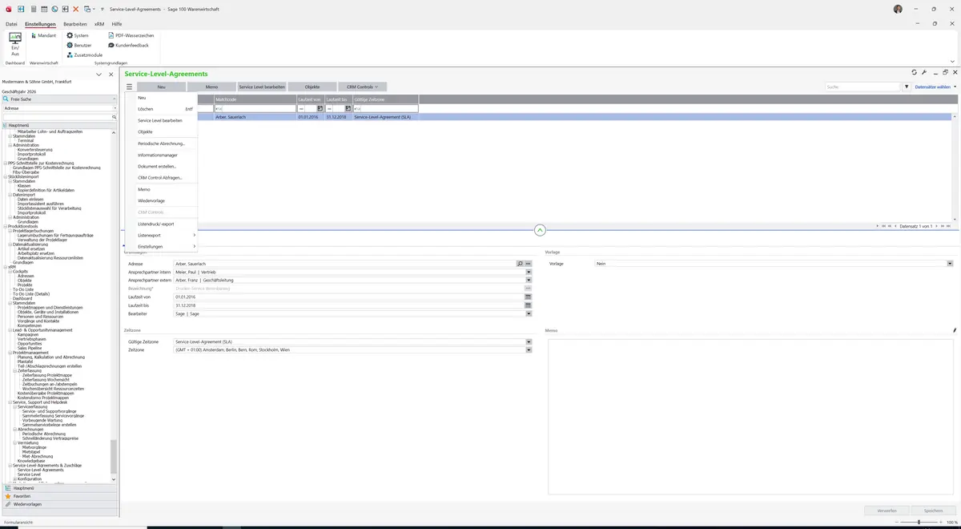
Task: Select Löschen in the context menu
Action: 161,109
